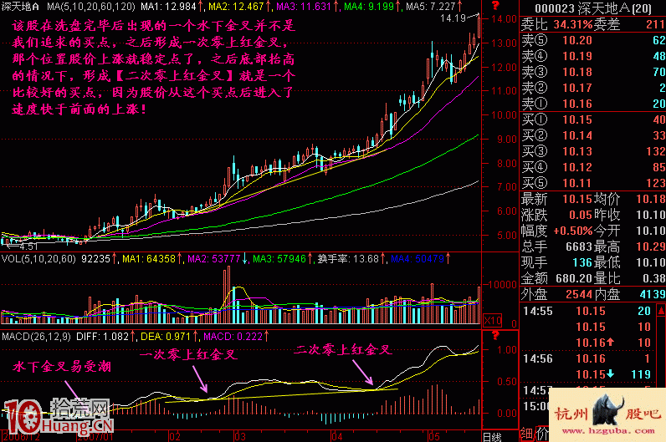Click the MA1: 12.984 value label

168,7
